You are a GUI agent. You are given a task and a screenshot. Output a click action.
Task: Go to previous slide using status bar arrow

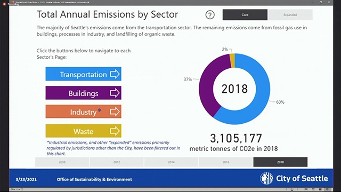click(x=287, y=189)
